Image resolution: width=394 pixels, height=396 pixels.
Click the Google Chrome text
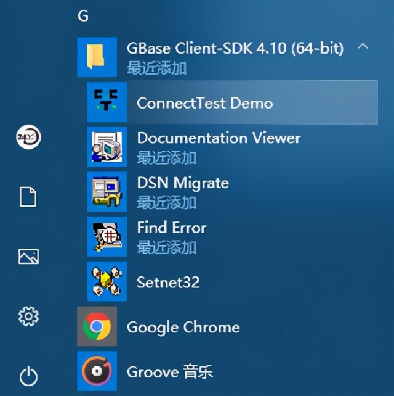tap(183, 328)
